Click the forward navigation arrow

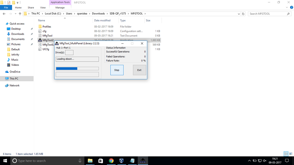point(10,14)
